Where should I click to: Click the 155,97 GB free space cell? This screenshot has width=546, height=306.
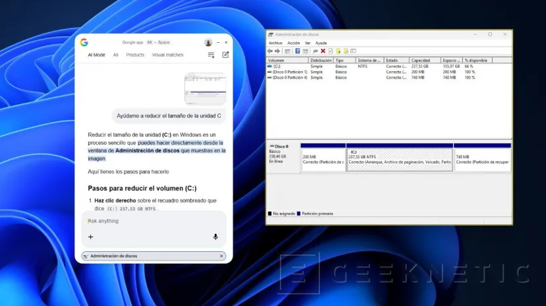point(451,66)
